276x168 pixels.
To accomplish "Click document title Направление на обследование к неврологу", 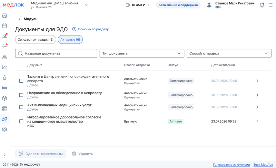I will 65,93.
